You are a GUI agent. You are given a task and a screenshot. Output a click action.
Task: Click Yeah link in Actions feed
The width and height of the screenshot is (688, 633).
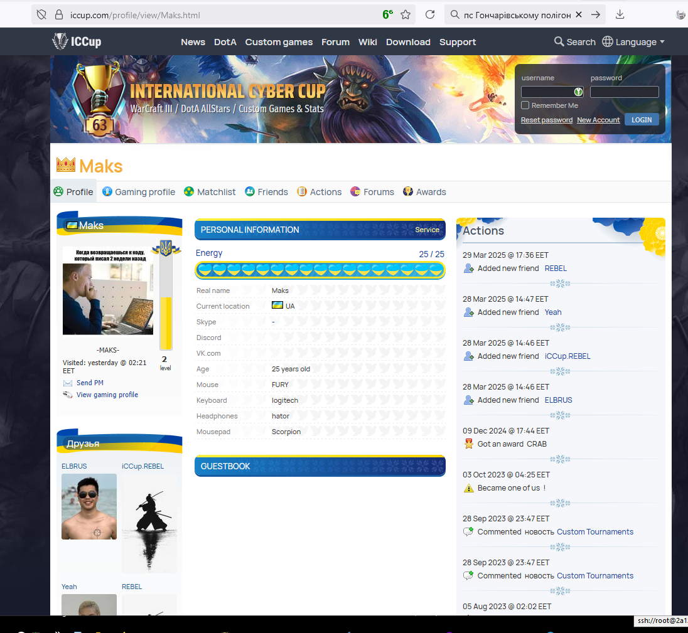pos(553,312)
